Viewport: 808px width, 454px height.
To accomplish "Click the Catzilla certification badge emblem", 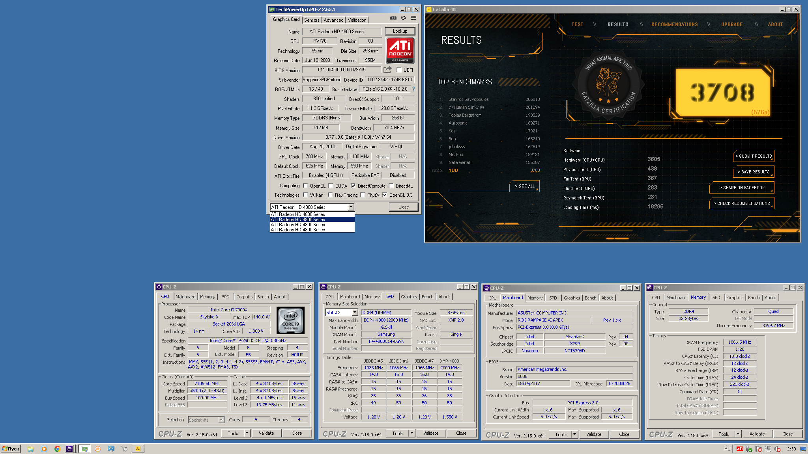I will 609,86.
